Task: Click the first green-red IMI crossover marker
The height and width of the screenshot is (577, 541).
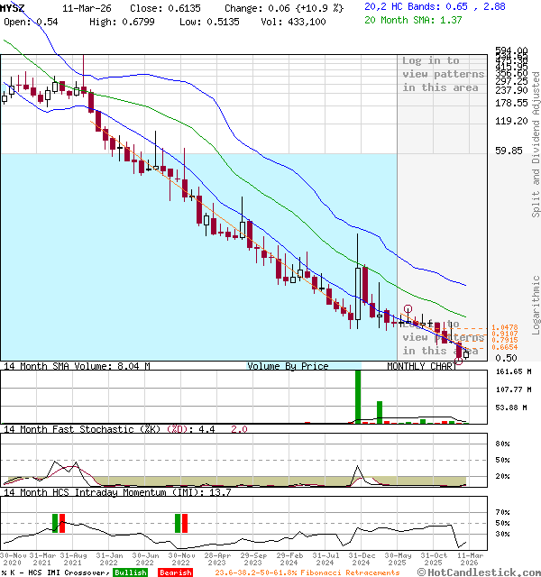Action: point(58,523)
